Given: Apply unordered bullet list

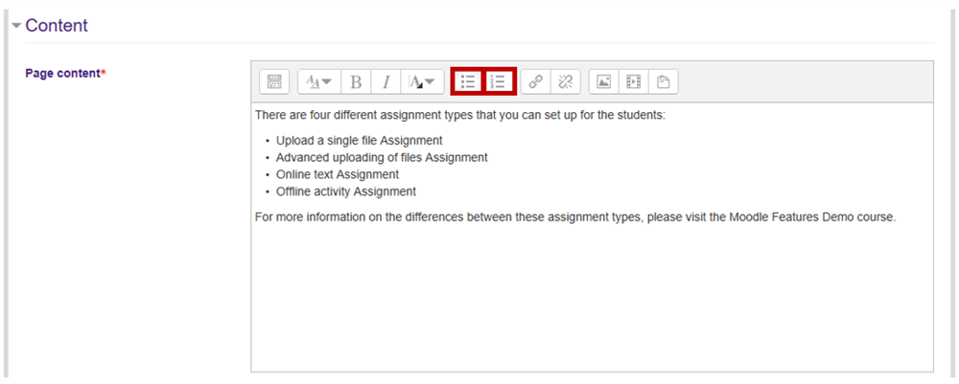Looking at the screenshot, I should coord(468,82).
